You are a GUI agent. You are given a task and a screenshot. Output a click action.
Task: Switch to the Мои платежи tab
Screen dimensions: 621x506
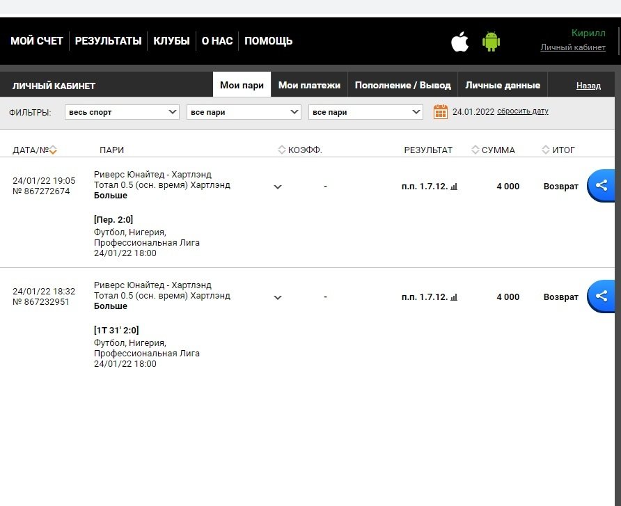point(309,86)
